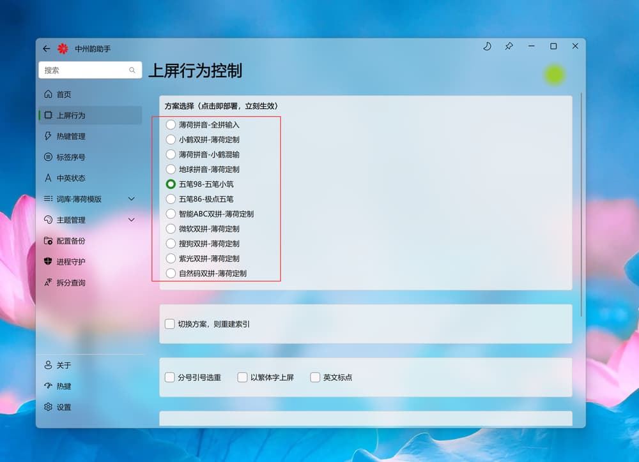
Task: Open 设置 at sidebar bottom
Action: (x=63, y=407)
